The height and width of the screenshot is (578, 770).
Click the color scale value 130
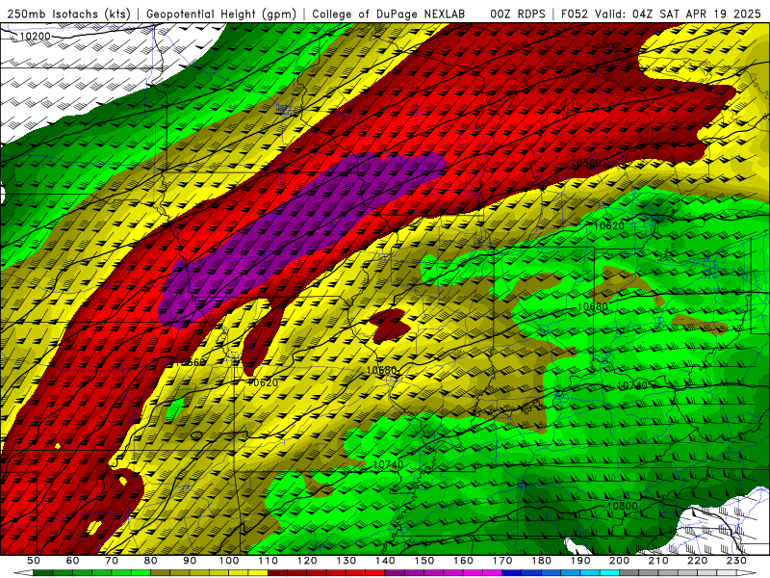coord(346,561)
